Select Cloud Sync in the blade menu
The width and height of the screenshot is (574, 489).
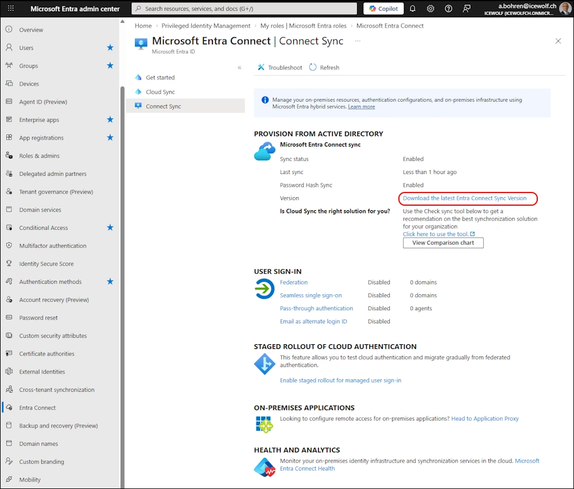(x=160, y=92)
